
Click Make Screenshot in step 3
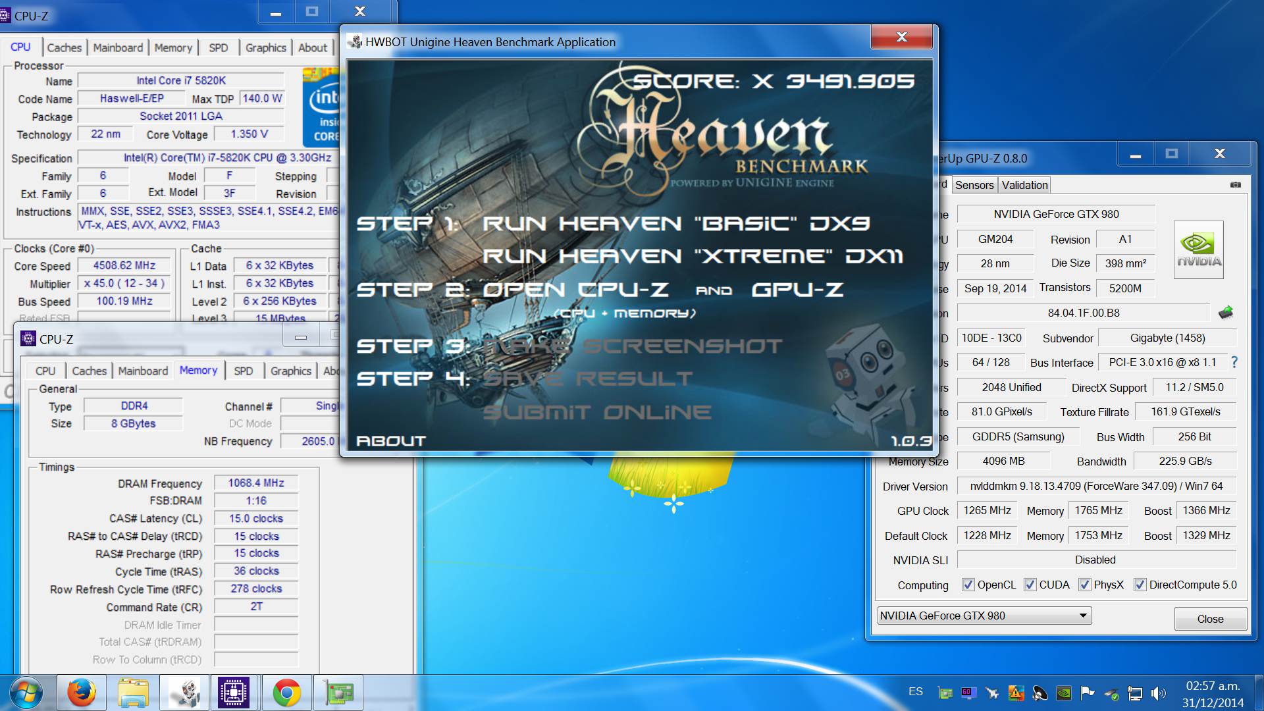633,346
